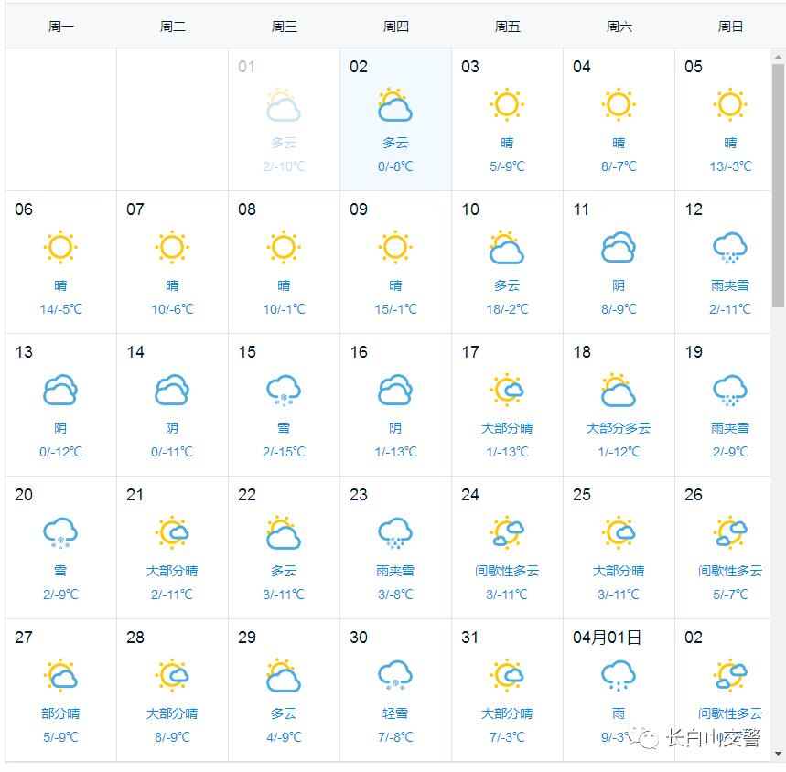This screenshot has height=772, width=786.
Task: Click the 周四 column header
Action: coord(396,27)
